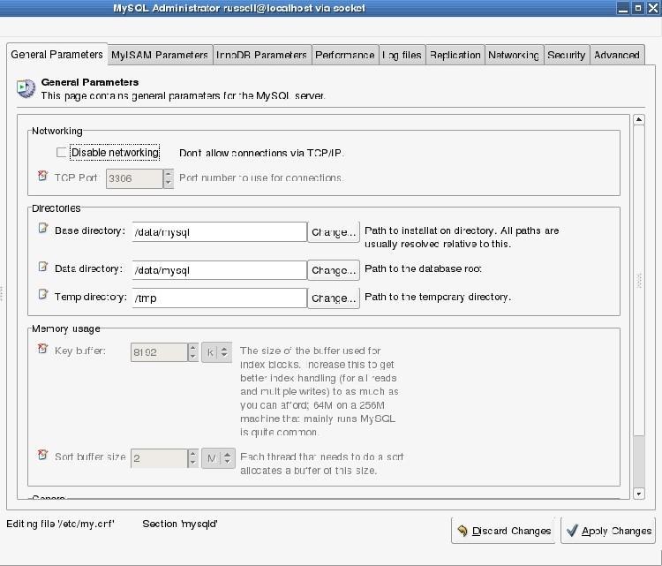The image size is (662, 566).
Task: Enable Sort buffer size via its icon
Action: click(42, 456)
